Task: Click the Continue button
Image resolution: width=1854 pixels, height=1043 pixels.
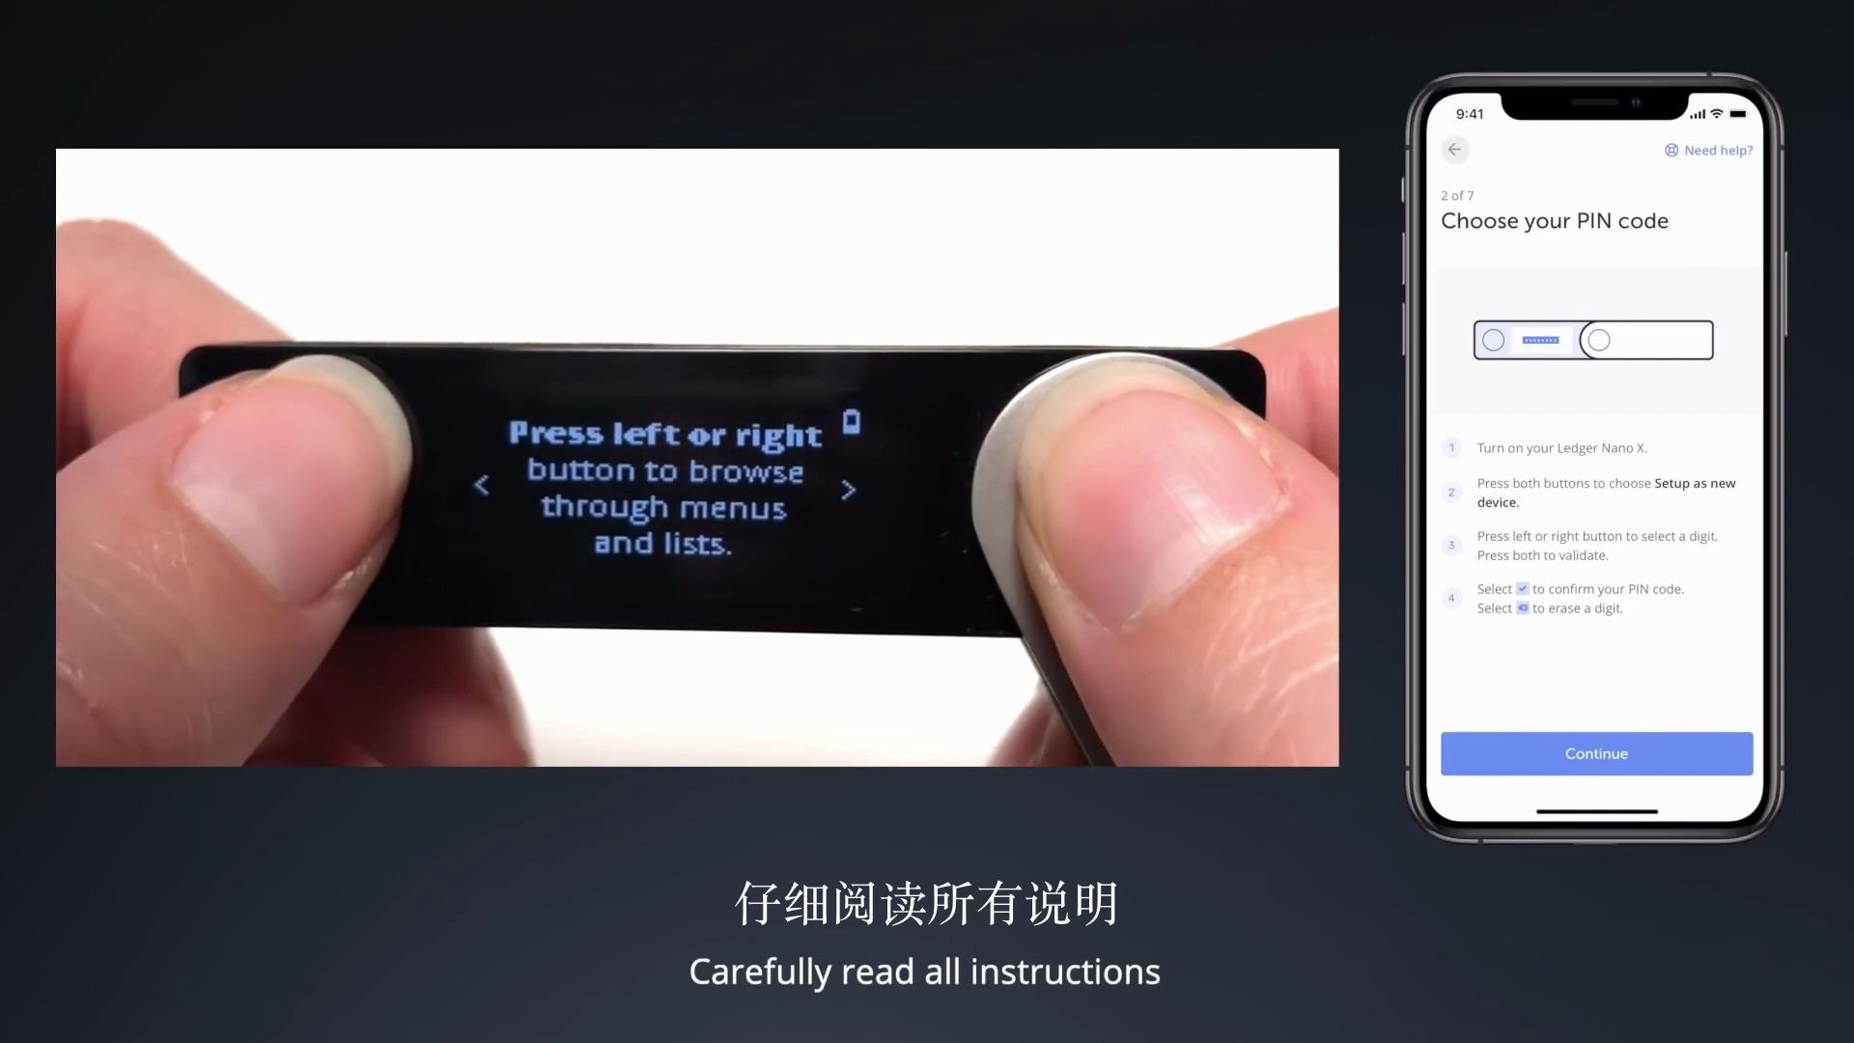Action: [x=1597, y=752]
